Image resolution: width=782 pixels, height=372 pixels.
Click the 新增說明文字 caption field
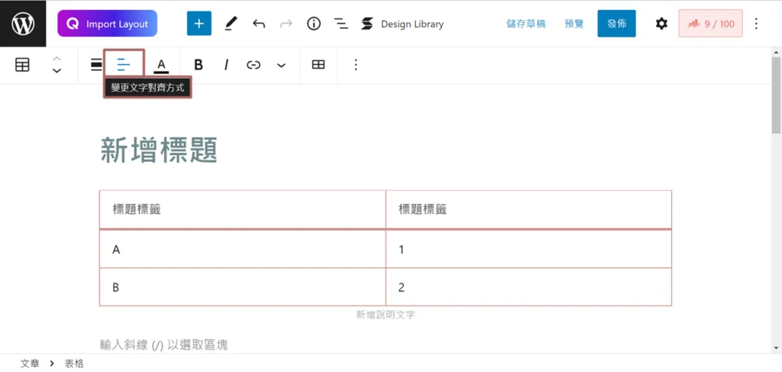[386, 315]
